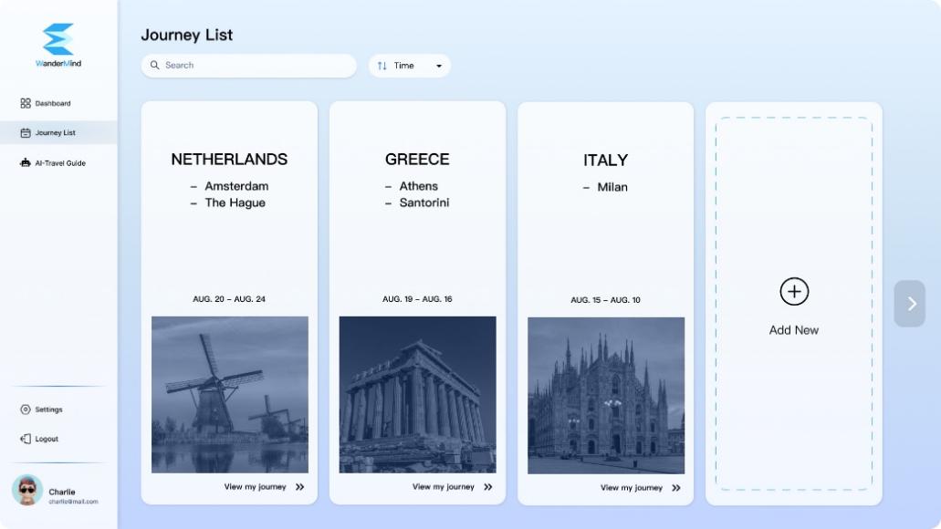Click the Charlie username text

(x=62, y=492)
